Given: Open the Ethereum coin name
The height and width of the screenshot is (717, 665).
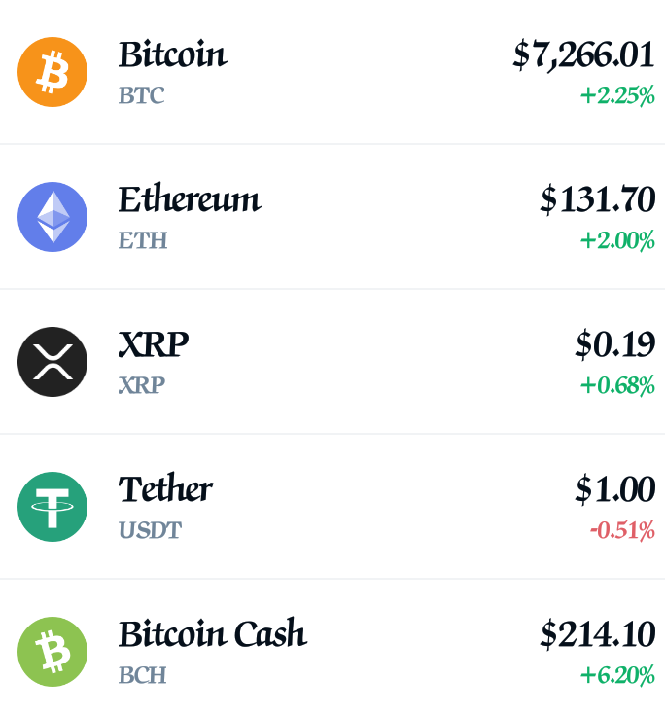Looking at the screenshot, I should tap(190, 198).
